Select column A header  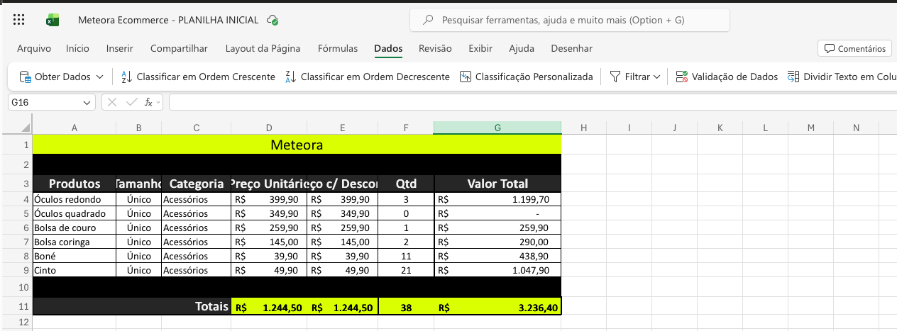click(75, 128)
